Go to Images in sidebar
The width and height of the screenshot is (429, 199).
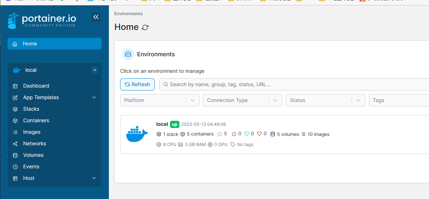click(x=31, y=132)
